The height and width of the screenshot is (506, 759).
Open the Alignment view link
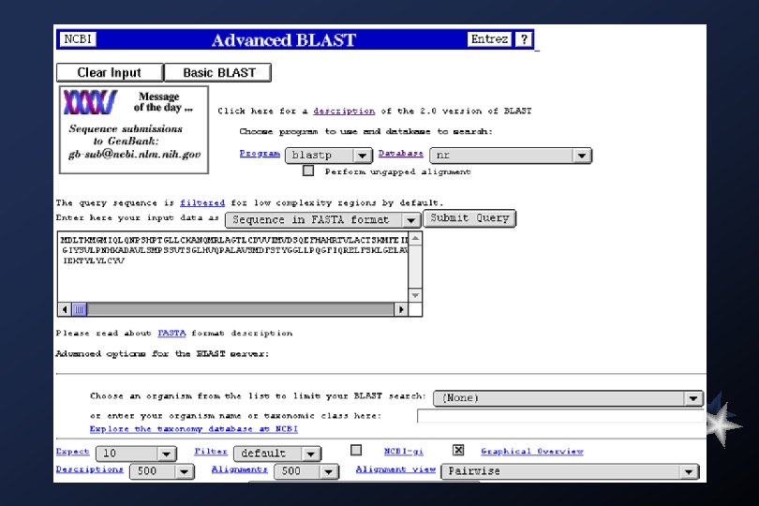coord(395,469)
